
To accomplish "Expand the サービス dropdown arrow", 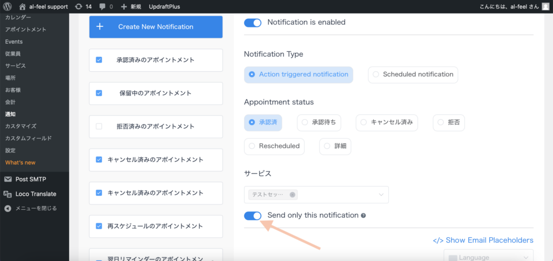I will (x=381, y=195).
